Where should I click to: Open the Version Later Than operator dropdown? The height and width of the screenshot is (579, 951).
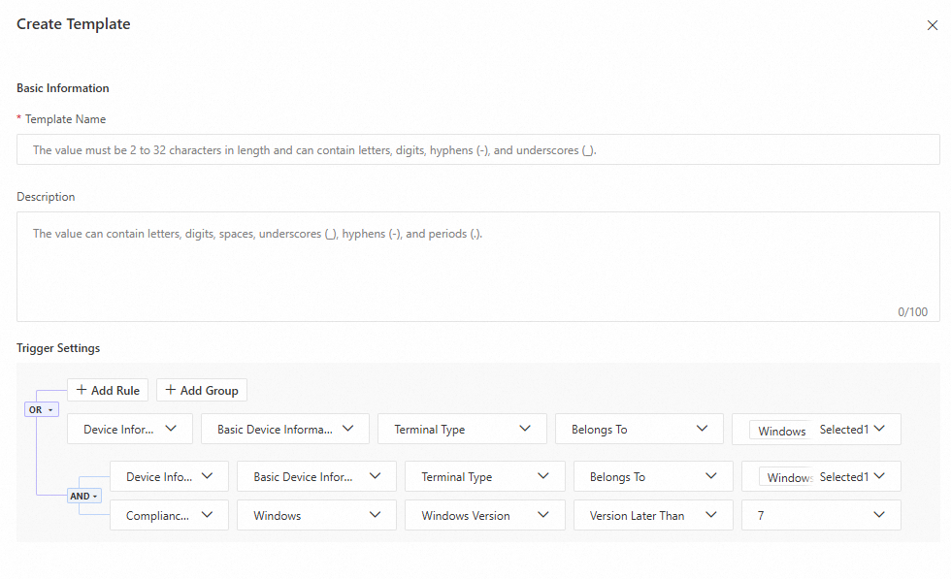[652, 516]
